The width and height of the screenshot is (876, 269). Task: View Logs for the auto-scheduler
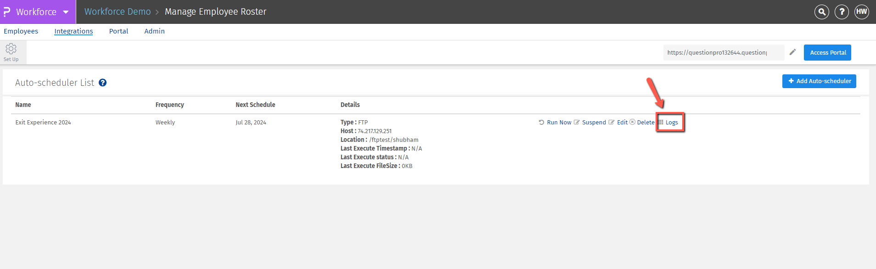click(671, 123)
